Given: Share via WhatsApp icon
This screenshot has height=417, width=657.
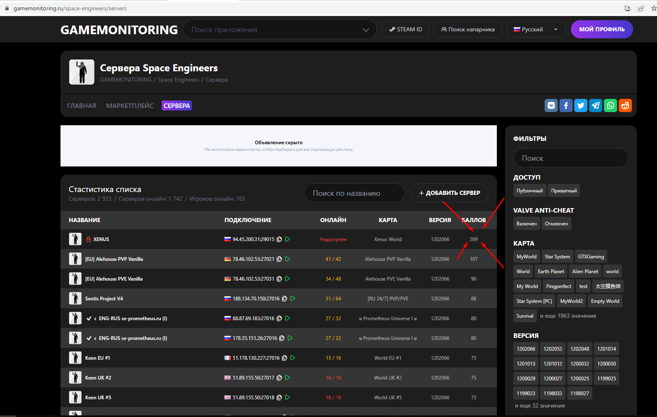Looking at the screenshot, I should click(610, 105).
